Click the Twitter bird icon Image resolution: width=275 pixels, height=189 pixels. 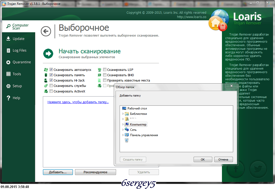pos(258,169)
